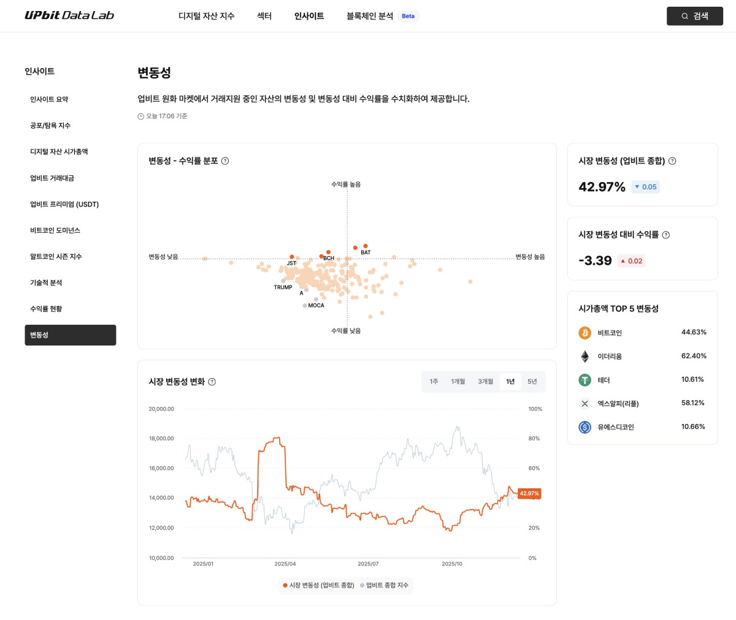Switch to the 섹터 navigation tab
The width and height of the screenshot is (736, 620).
(264, 17)
